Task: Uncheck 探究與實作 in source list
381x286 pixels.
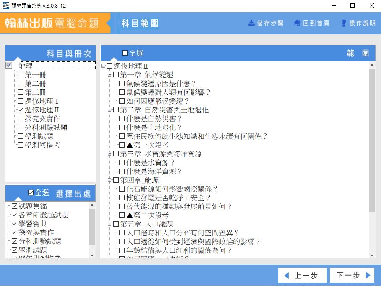Action: (x=15, y=232)
